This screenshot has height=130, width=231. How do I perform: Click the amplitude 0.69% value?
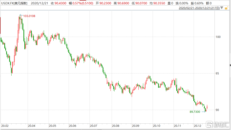(x=199, y=3)
